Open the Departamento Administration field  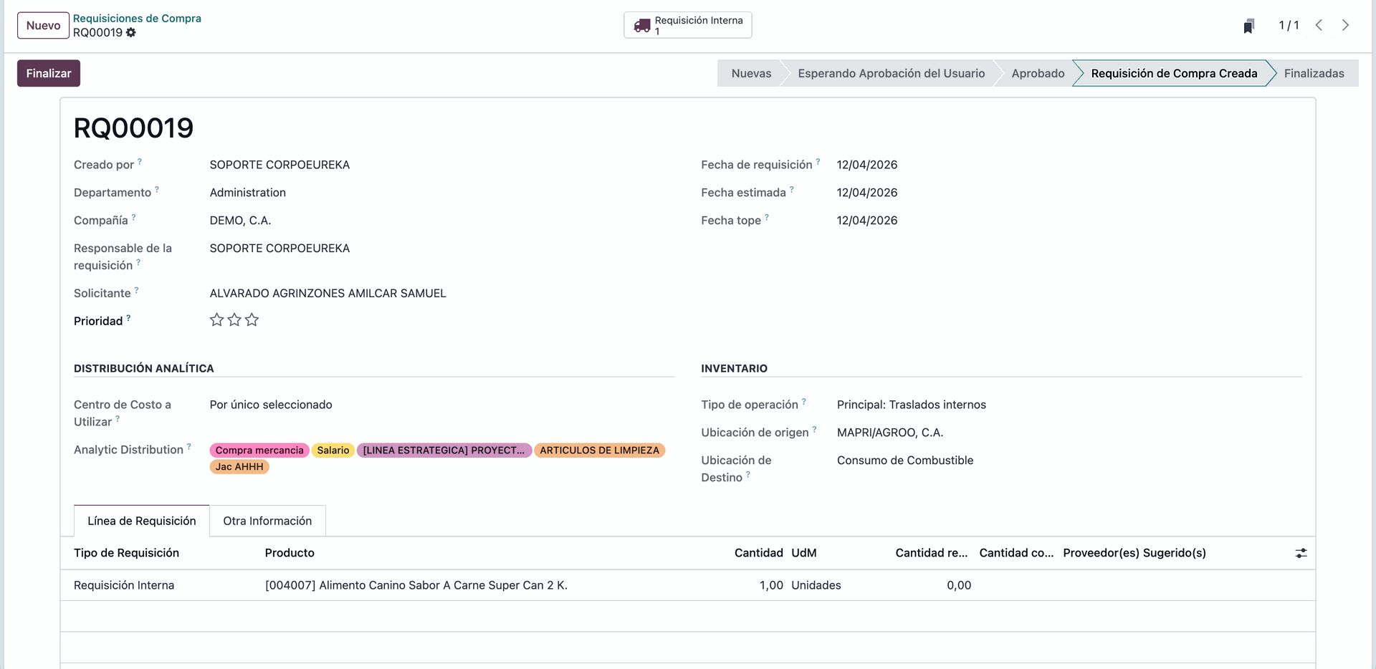(247, 193)
